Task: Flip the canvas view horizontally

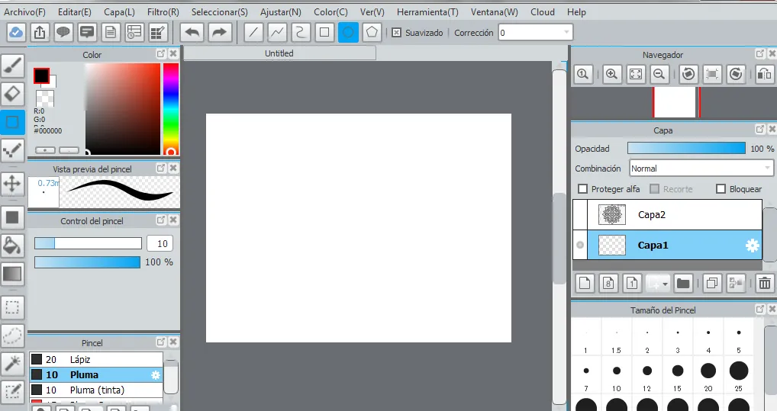Action: tap(765, 74)
